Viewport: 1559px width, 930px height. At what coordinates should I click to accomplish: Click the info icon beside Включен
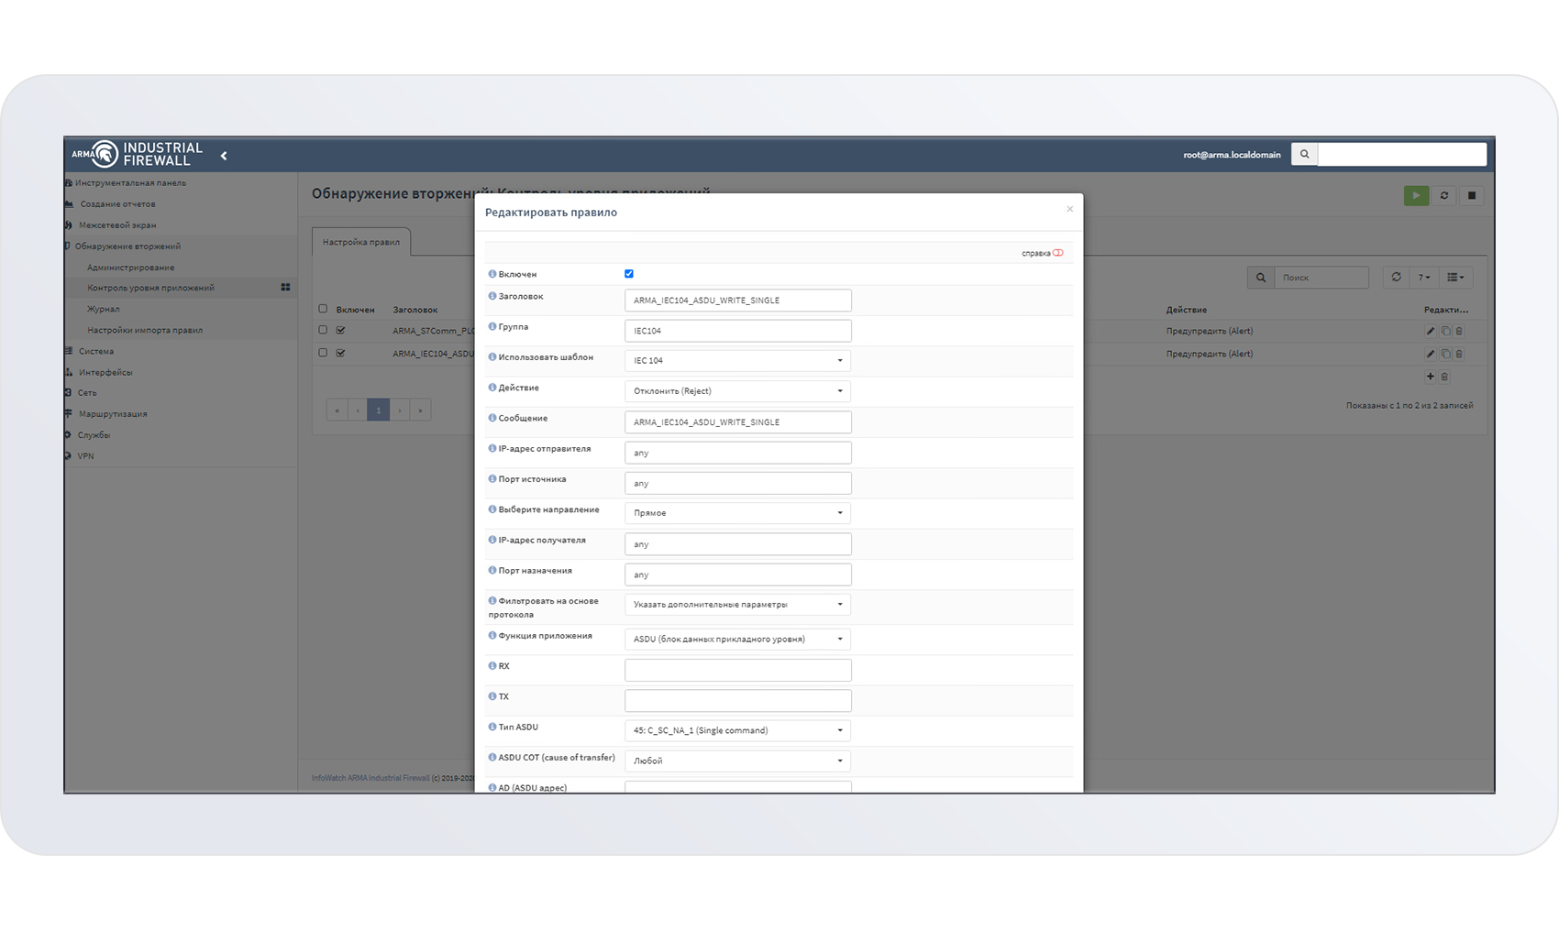coord(492,274)
